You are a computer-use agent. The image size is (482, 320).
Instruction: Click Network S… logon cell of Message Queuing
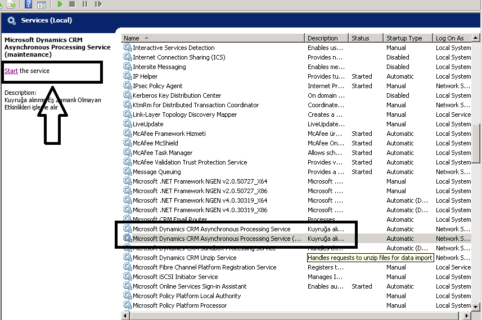click(453, 172)
